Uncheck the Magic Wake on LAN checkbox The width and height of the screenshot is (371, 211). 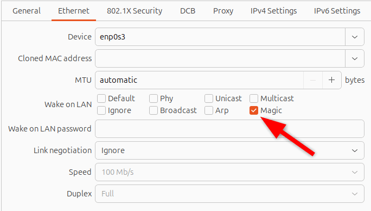pos(254,110)
